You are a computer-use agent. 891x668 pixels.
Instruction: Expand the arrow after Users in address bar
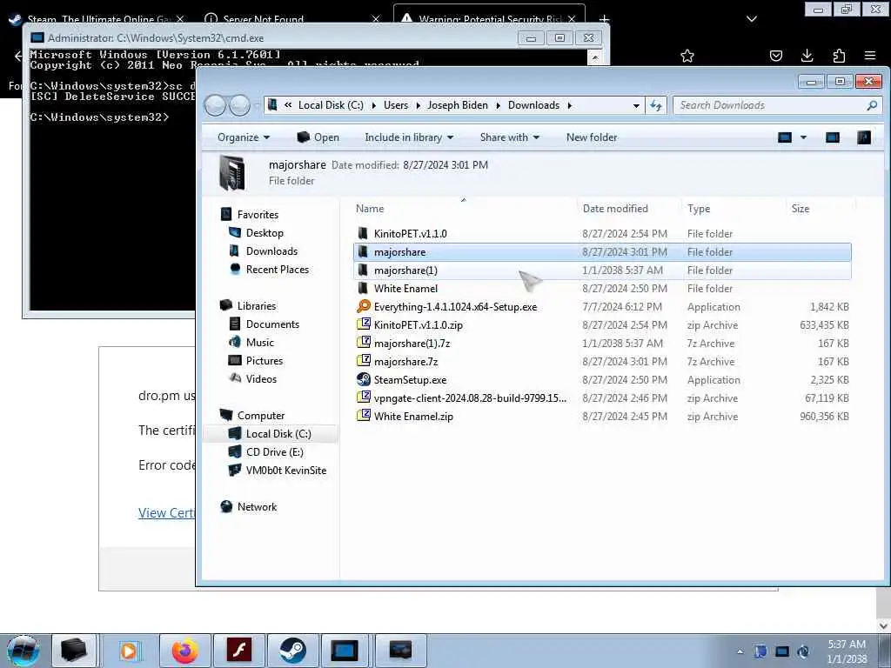[419, 105]
